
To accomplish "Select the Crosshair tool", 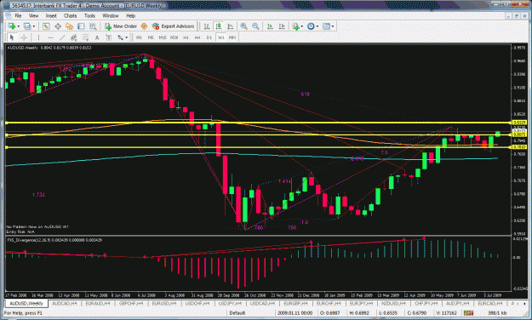I will [24, 37].
